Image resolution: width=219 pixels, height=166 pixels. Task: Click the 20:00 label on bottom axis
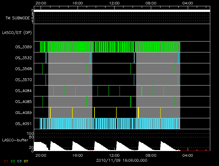pyautogui.click(x=41, y=155)
